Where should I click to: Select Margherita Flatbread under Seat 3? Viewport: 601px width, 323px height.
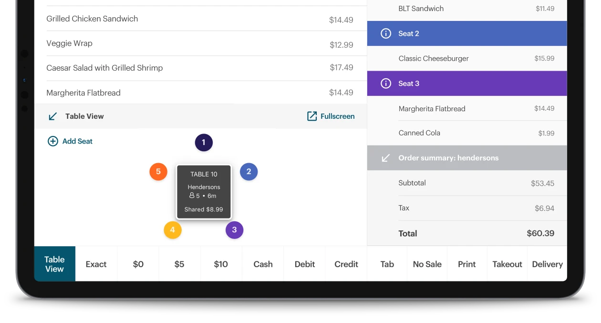coord(467,109)
